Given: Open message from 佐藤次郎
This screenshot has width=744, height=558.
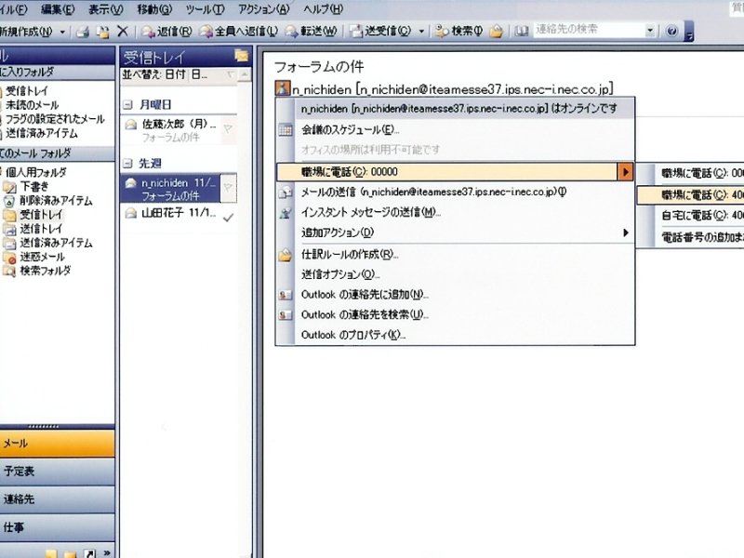Looking at the screenshot, I should point(171,130).
